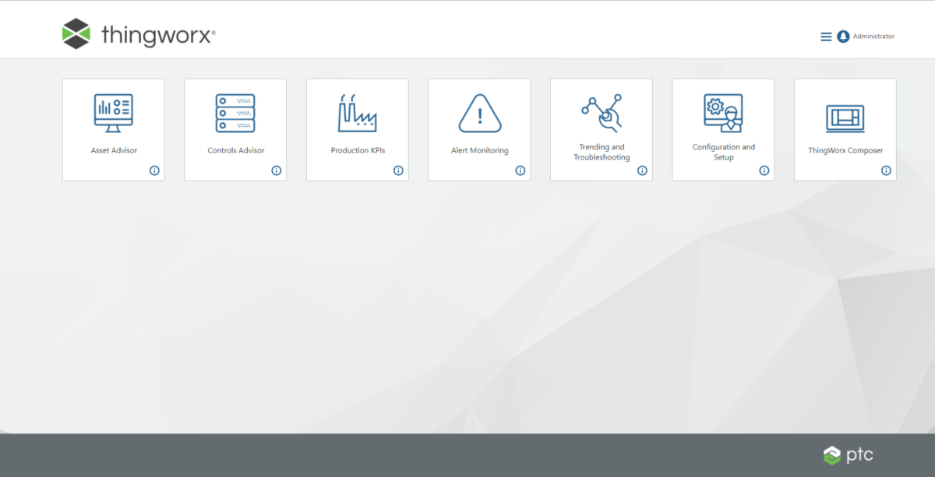Screen dimensions: 935x477
Task: Show info about Asset Advisor
Action: tap(154, 170)
